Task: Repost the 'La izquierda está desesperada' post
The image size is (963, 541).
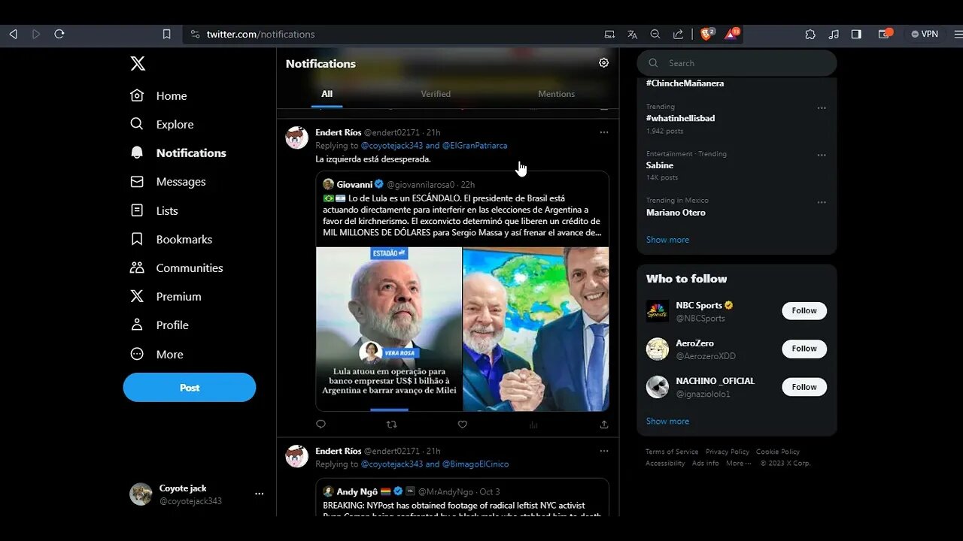Action: (391, 425)
